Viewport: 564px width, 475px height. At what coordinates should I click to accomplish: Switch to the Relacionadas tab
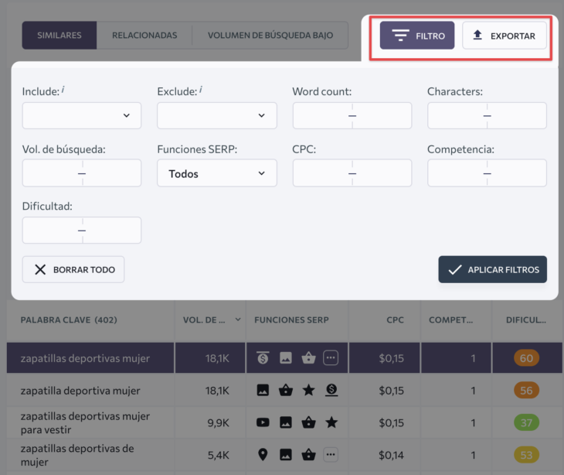tap(144, 36)
